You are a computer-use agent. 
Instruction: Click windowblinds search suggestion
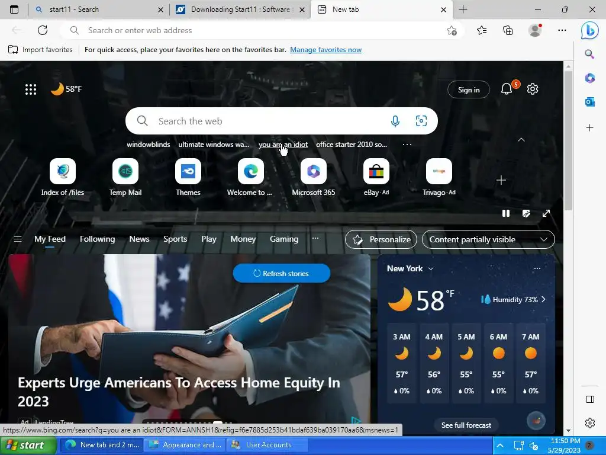tap(149, 145)
